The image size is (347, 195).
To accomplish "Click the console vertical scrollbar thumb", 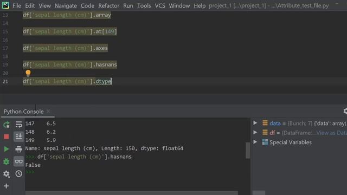I will pos(248,151).
